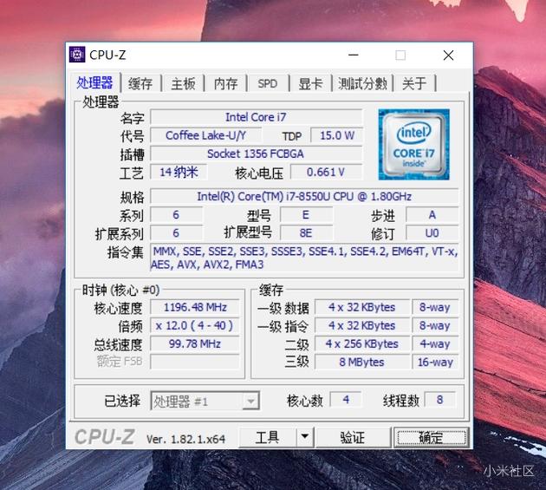Minimize the CPU-Z window
The height and width of the screenshot is (490, 546).
[354, 55]
